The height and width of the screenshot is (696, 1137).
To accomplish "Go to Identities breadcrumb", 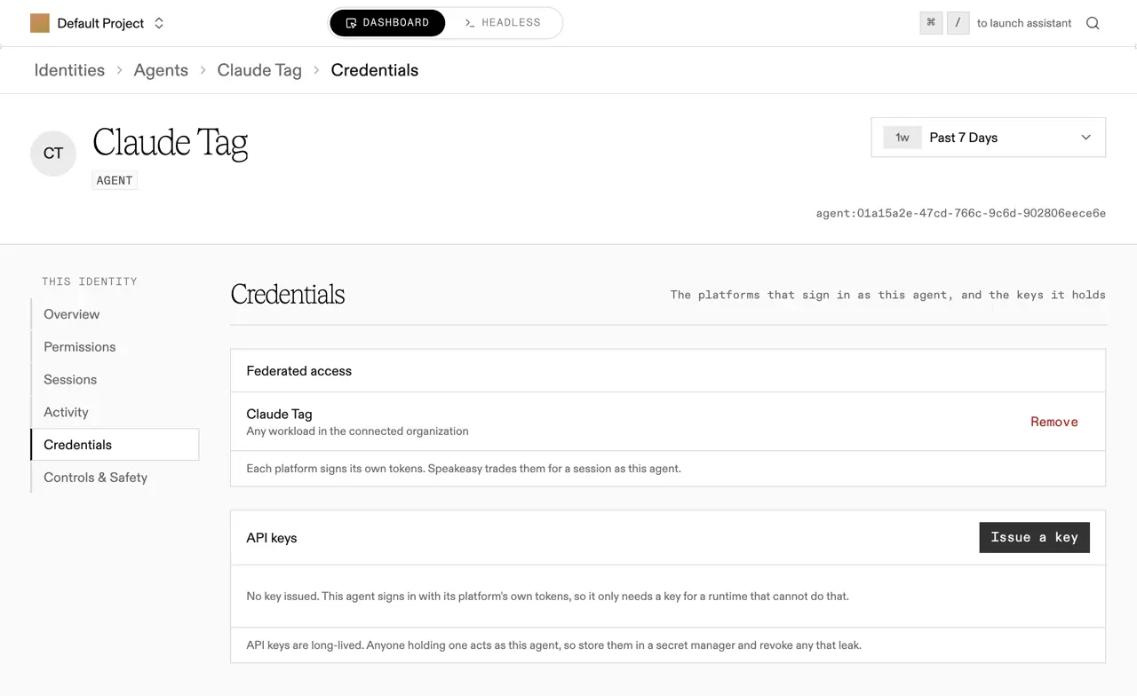I will pyautogui.click(x=69, y=70).
